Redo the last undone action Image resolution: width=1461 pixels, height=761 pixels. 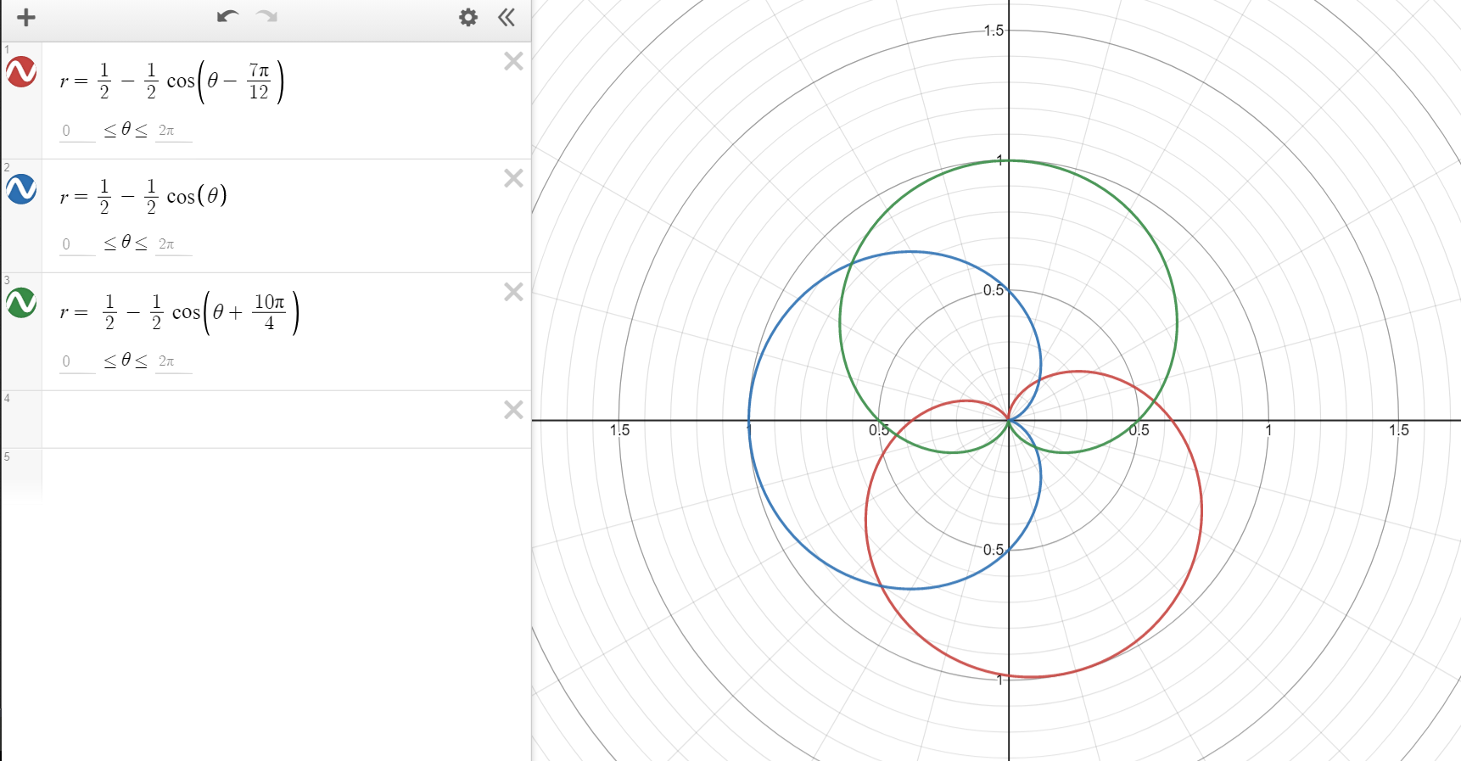click(266, 17)
